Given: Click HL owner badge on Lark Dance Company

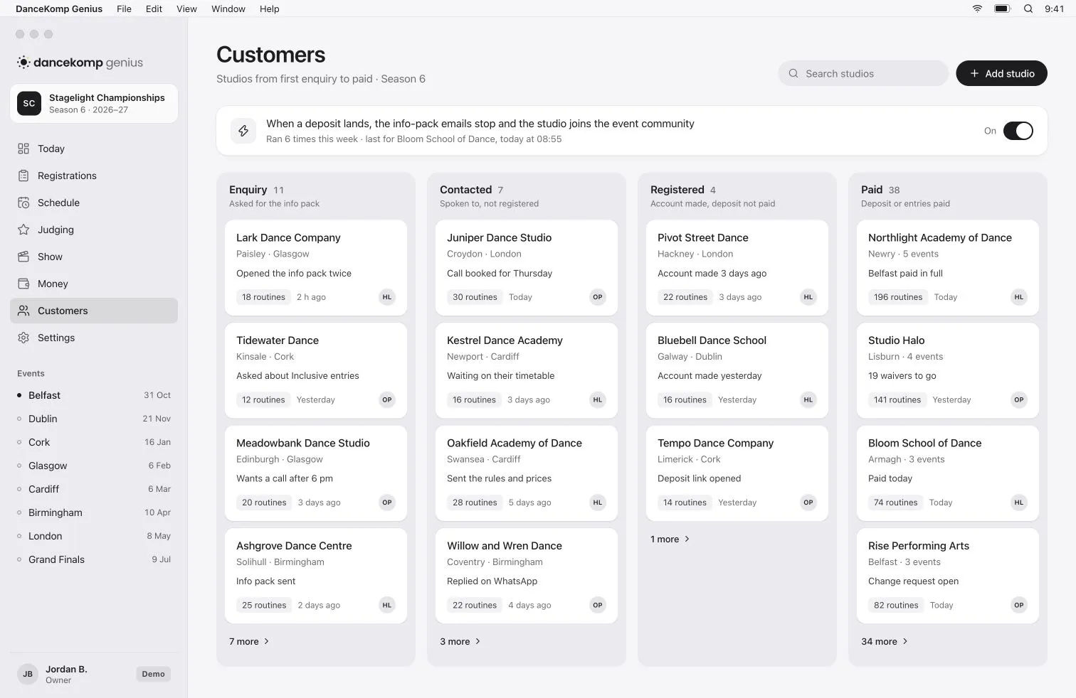Looking at the screenshot, I should click(387, 297).
